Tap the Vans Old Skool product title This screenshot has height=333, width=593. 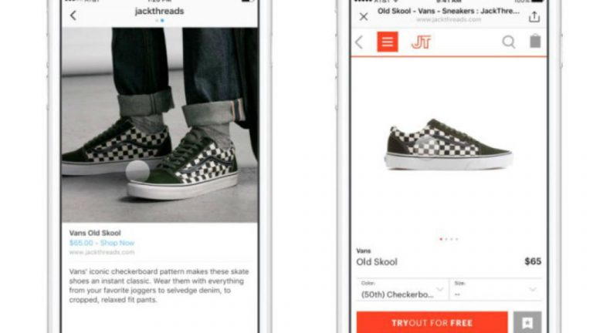click(x=95, y=233)
